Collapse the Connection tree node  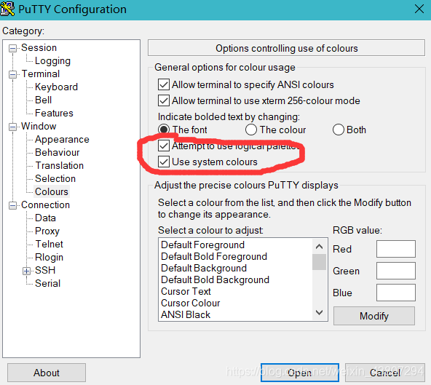pyautogui.click(x=12, y=205)
